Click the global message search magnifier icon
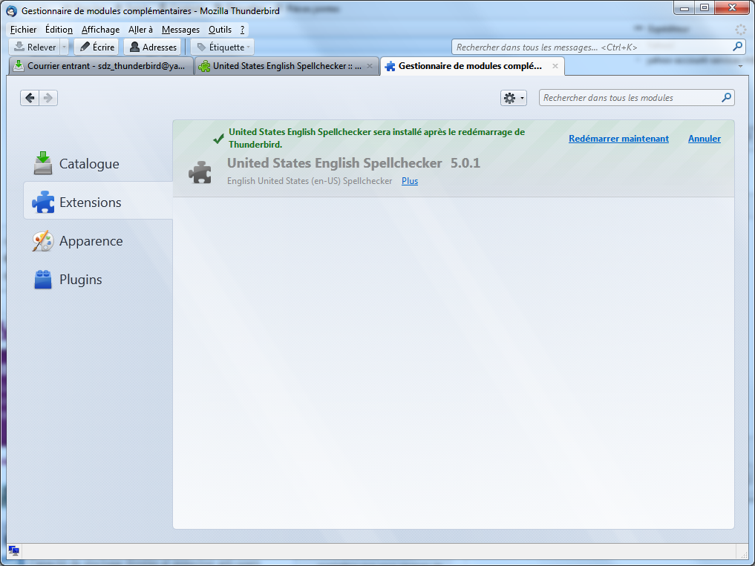 (x=737, y=47)
